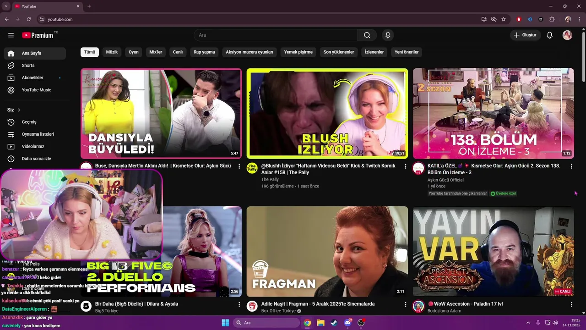Toggle the third-party cookies eye icon

(494, 19)
